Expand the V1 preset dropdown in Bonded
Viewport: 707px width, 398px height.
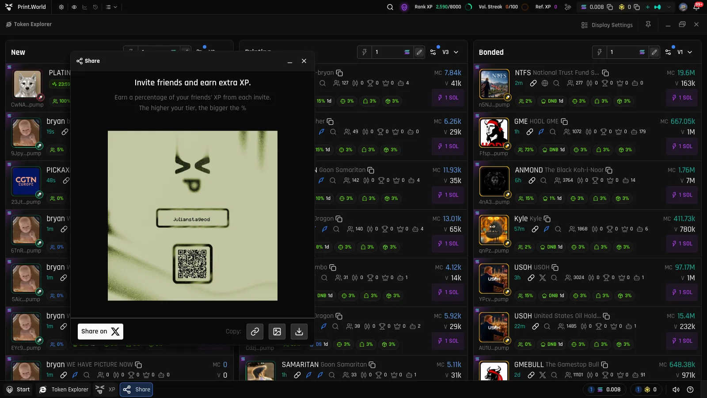(x=684, y=52)
